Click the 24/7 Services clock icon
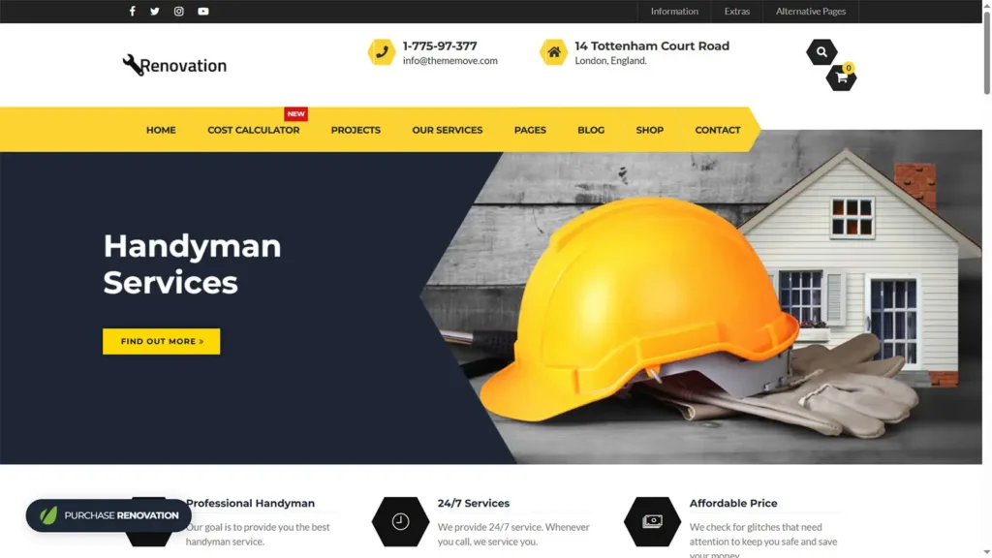 [400, 521]
